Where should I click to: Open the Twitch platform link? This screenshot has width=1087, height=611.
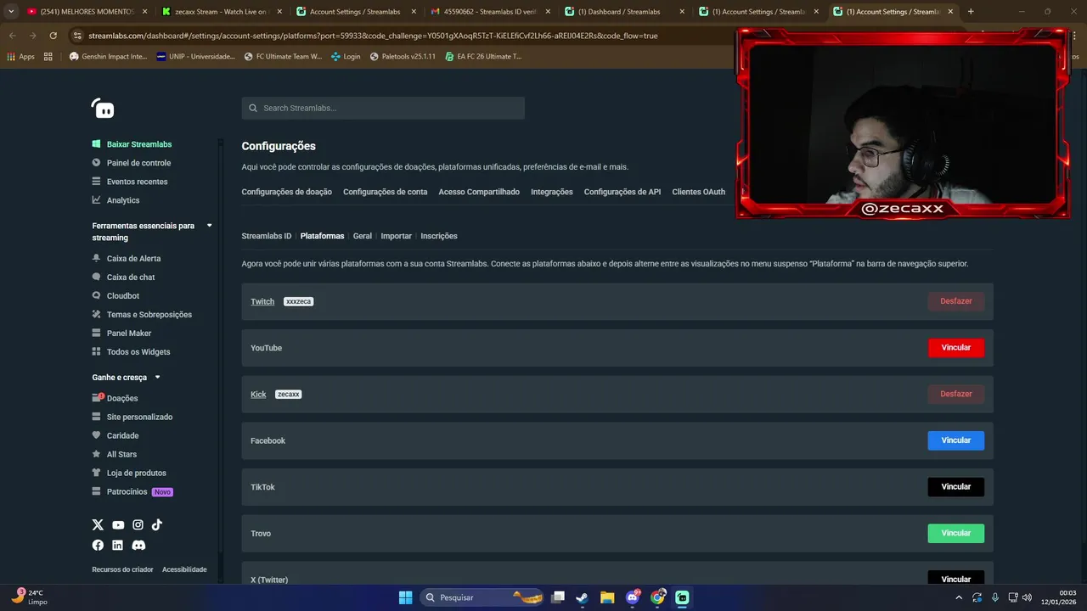point(262,301)
